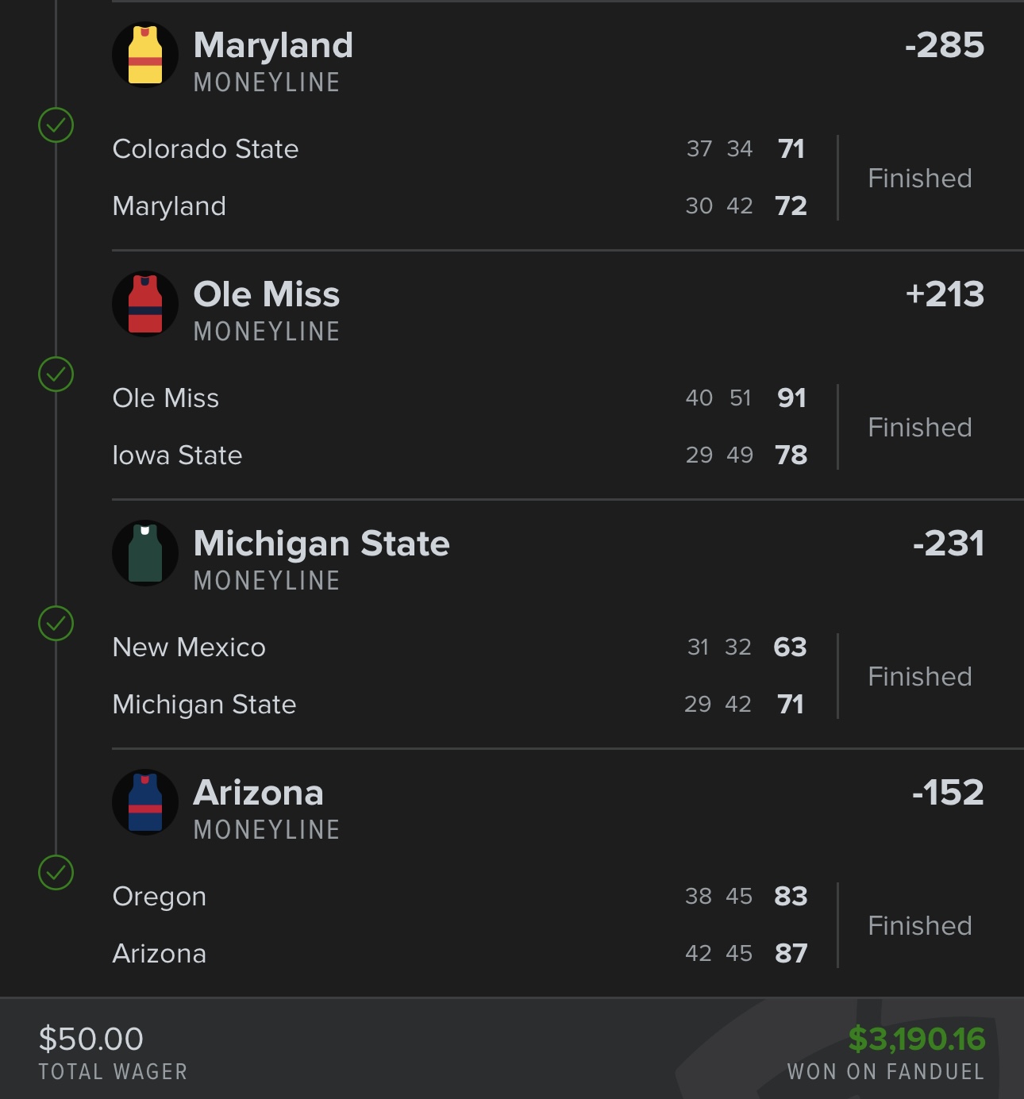Click the $3,190.16 won amount
The height and width of the screenshot is (1099, 1024).
pyautogui.click(x=917, y=1039)
